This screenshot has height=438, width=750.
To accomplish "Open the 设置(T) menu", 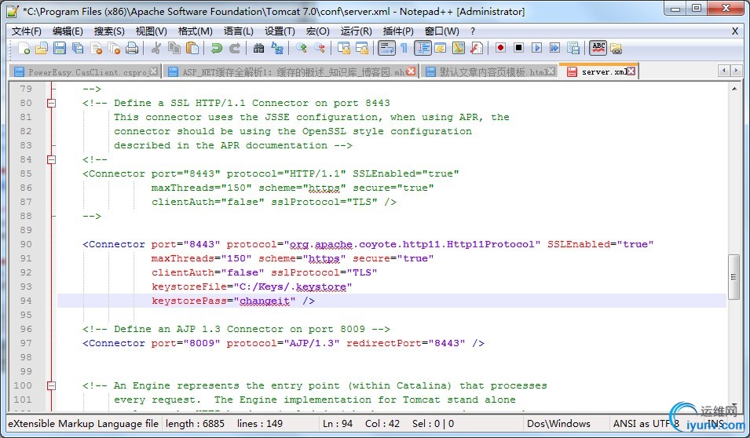I will (280, 31).
